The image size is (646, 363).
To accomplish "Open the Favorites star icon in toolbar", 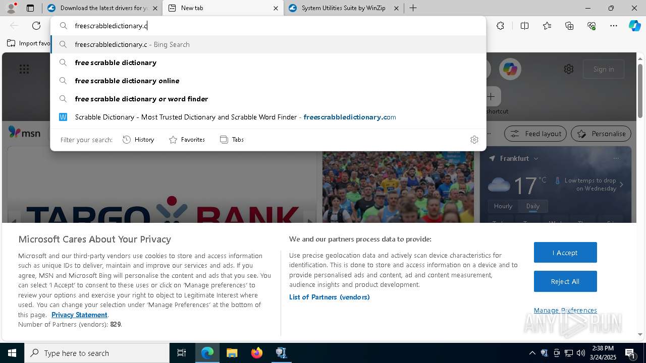I will click(x=547, y=26).
